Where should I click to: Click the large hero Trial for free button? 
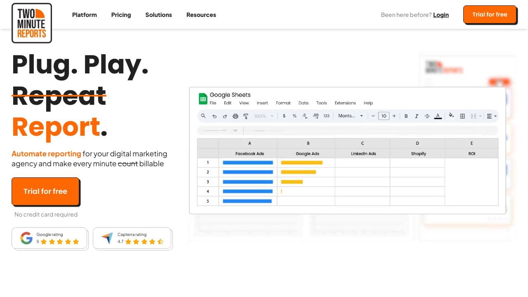45,191
